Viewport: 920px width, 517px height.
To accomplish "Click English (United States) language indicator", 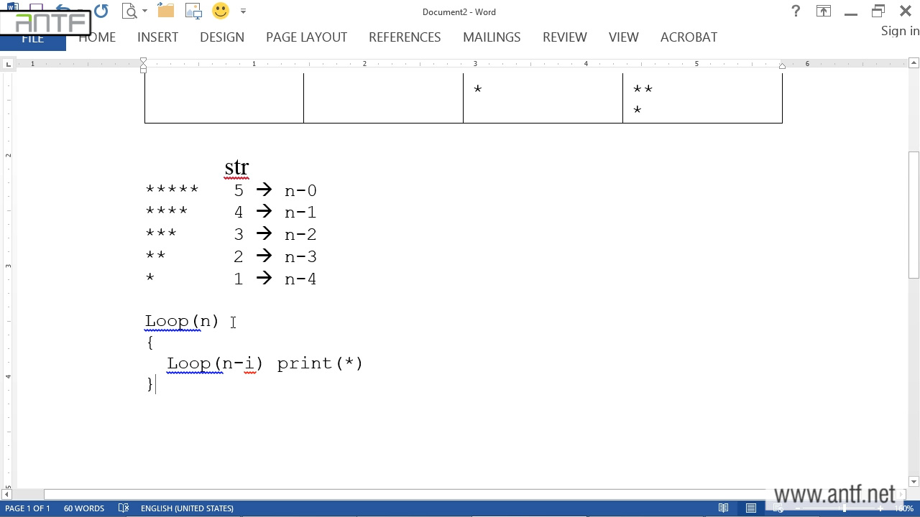I will point(187,508).
